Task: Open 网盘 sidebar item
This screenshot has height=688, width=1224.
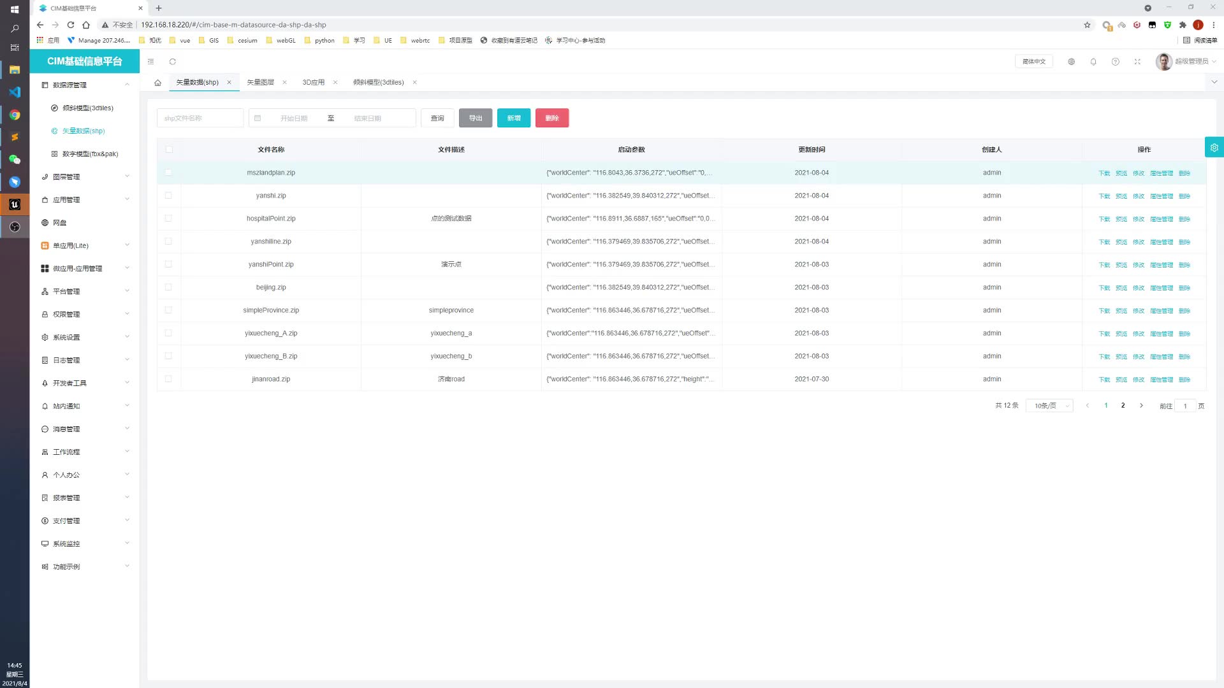Action: point(85,222)
